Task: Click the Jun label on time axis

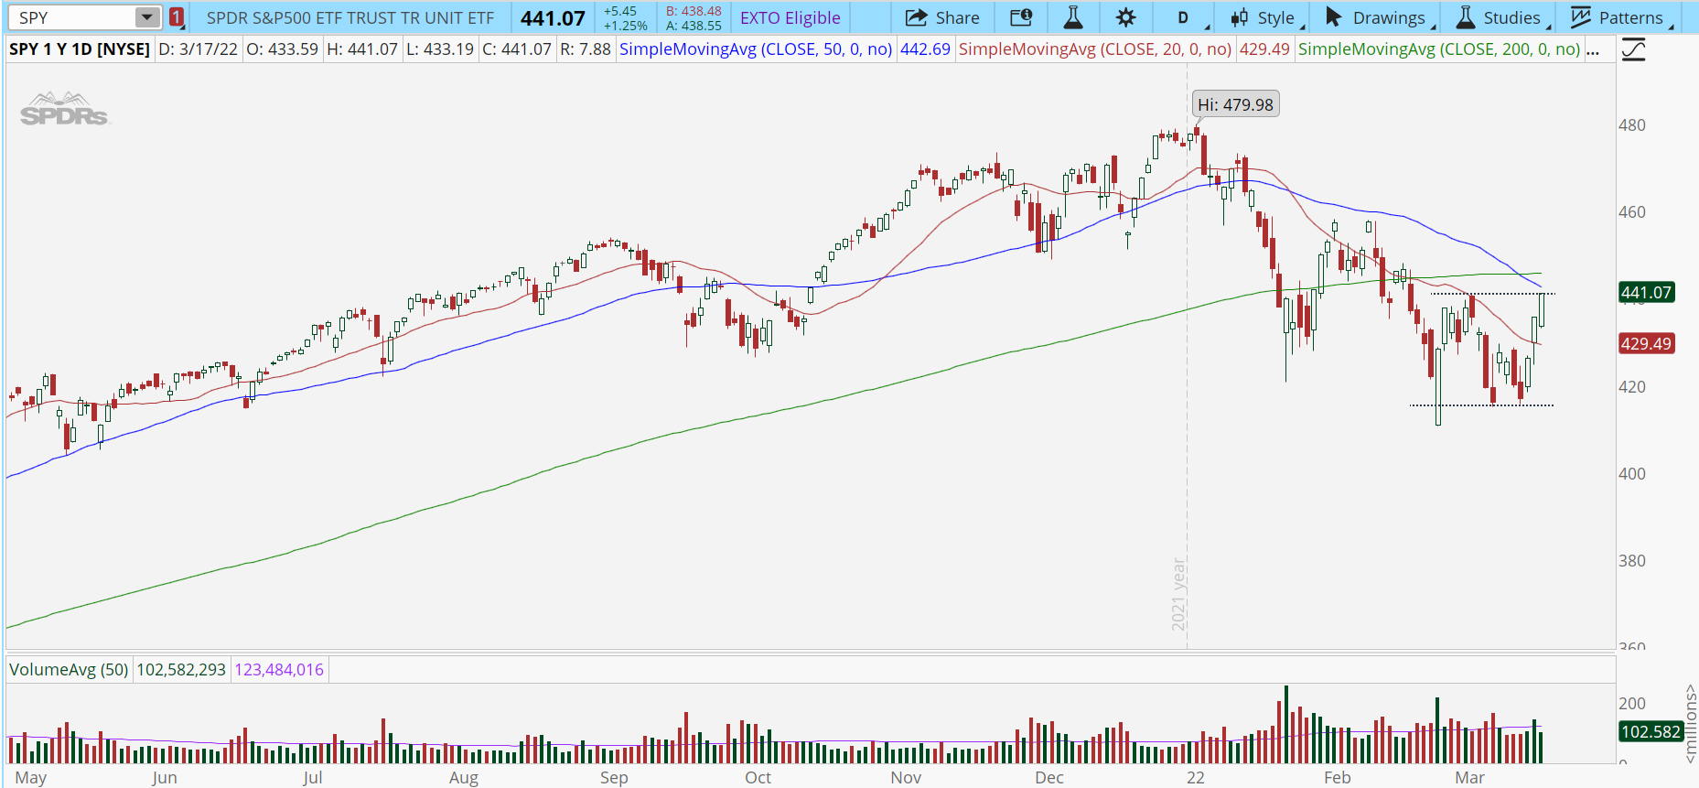Action: (x=165, y=778)
